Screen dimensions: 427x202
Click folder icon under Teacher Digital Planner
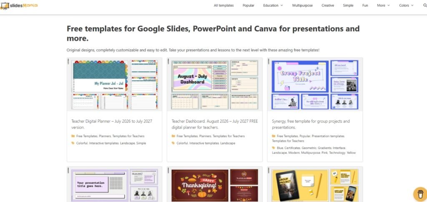pyautogui.click(x=73, y=136)
